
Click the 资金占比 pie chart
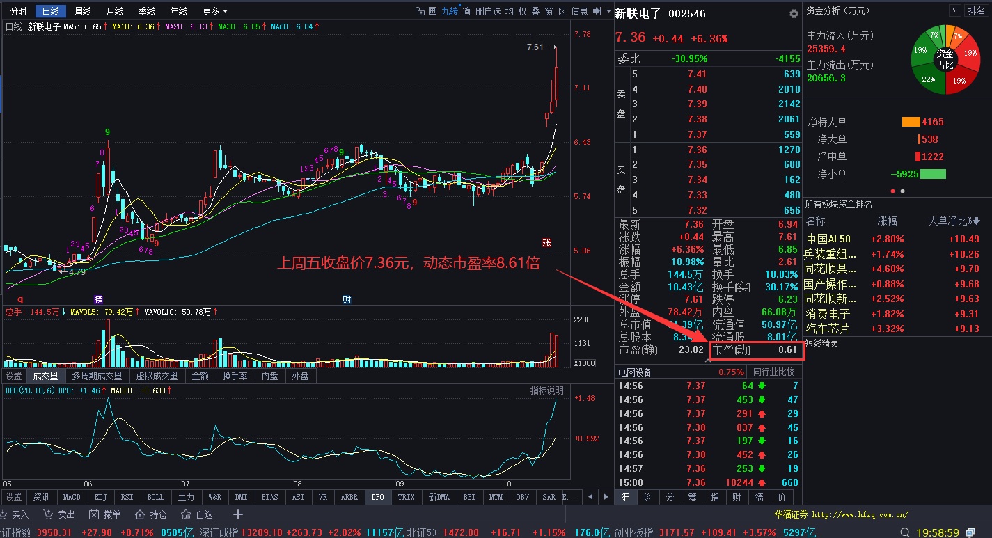pyautogui.click(x=944, y=58)
